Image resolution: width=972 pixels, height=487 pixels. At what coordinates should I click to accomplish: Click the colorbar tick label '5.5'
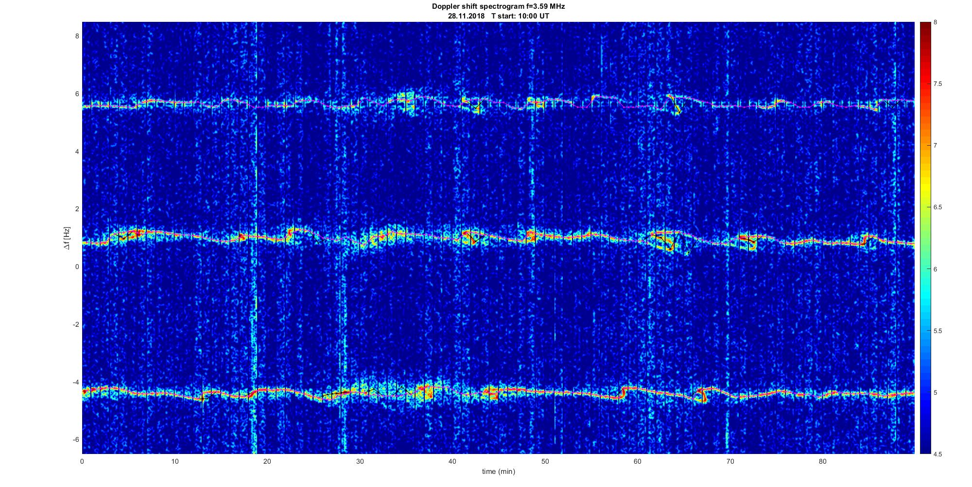pyautogui.click(x=937, y=331)
